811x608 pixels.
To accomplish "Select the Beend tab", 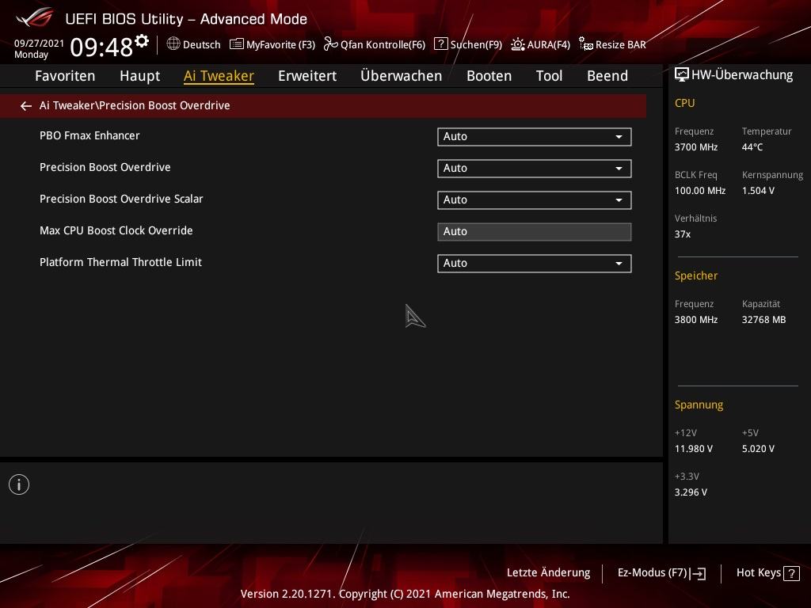I will click(x=607, y=76).
